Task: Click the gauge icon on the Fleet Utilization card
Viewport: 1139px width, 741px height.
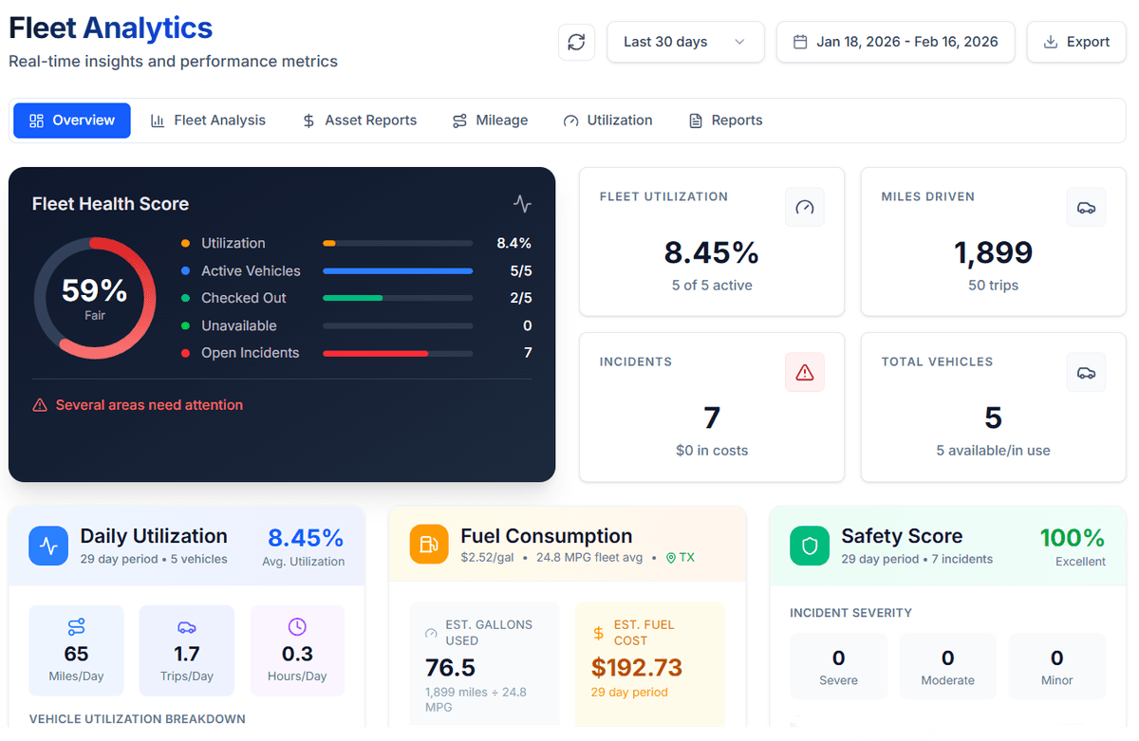Action: click(x=804, y=207)
